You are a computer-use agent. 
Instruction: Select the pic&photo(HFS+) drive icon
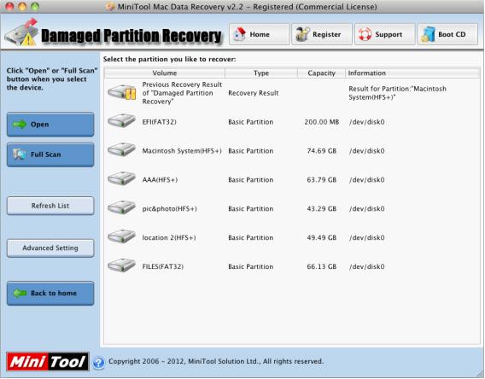[121, 207]
